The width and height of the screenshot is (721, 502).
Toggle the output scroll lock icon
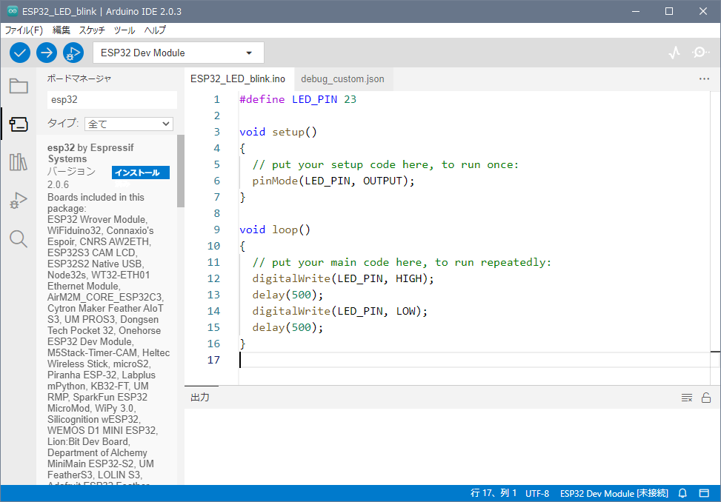click(x=706, y=398)
